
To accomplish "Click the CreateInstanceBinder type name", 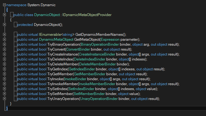I will (x=97, y=54).
